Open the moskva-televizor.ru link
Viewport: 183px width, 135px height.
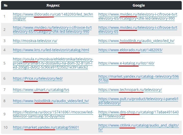(x=35, y=41)
